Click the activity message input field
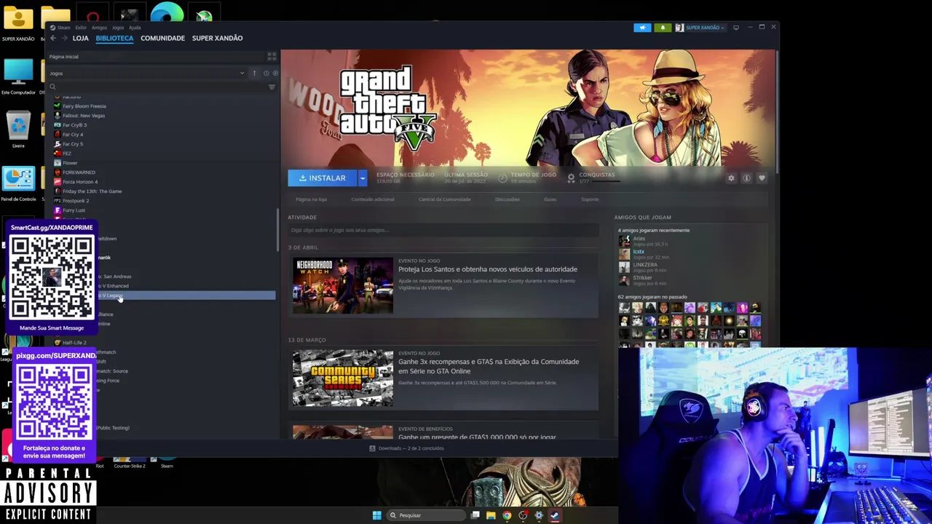 click(443, 230)
